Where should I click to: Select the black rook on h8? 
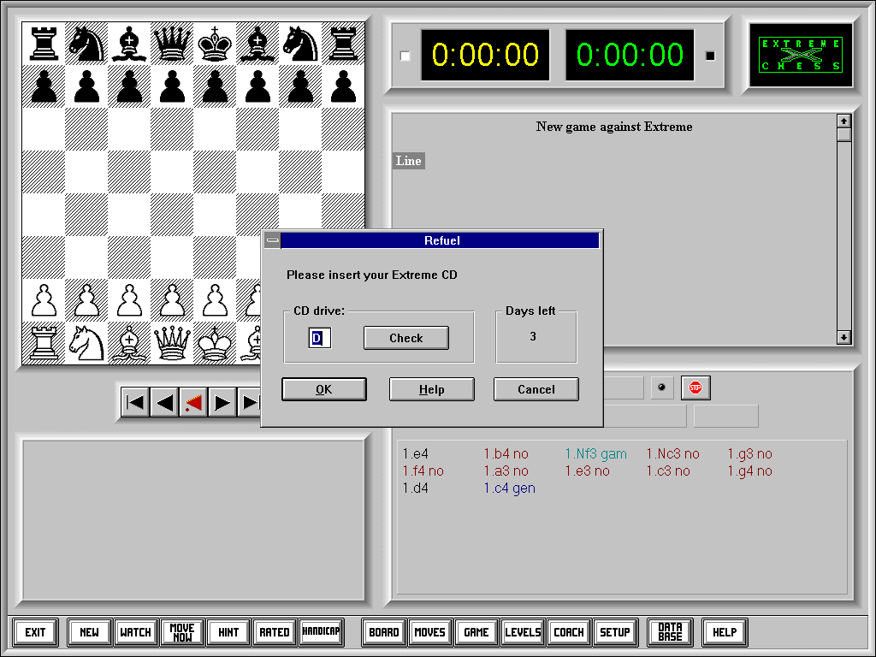(343, 44)
